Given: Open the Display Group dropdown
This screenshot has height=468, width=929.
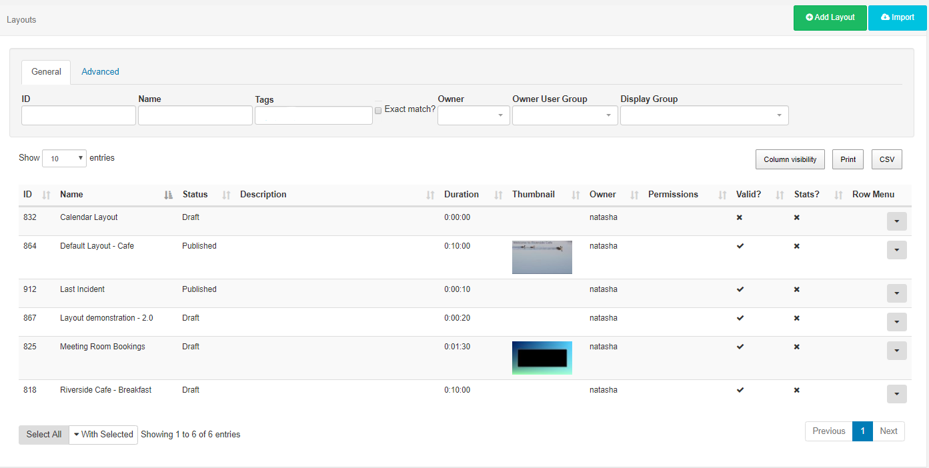Looking at the screenshot, I should (x=704, y=115).
